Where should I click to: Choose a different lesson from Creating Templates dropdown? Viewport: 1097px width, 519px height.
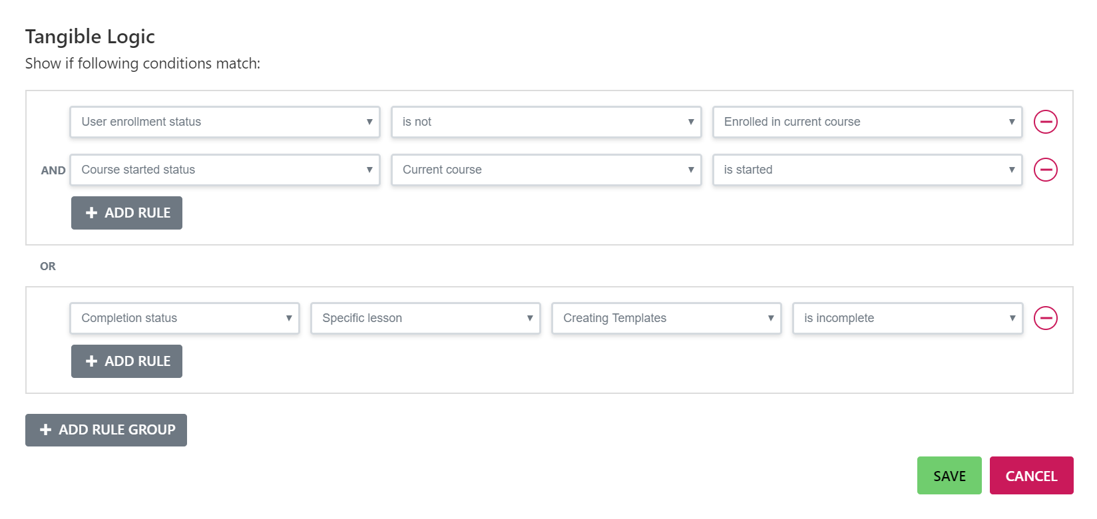[666, 318]
